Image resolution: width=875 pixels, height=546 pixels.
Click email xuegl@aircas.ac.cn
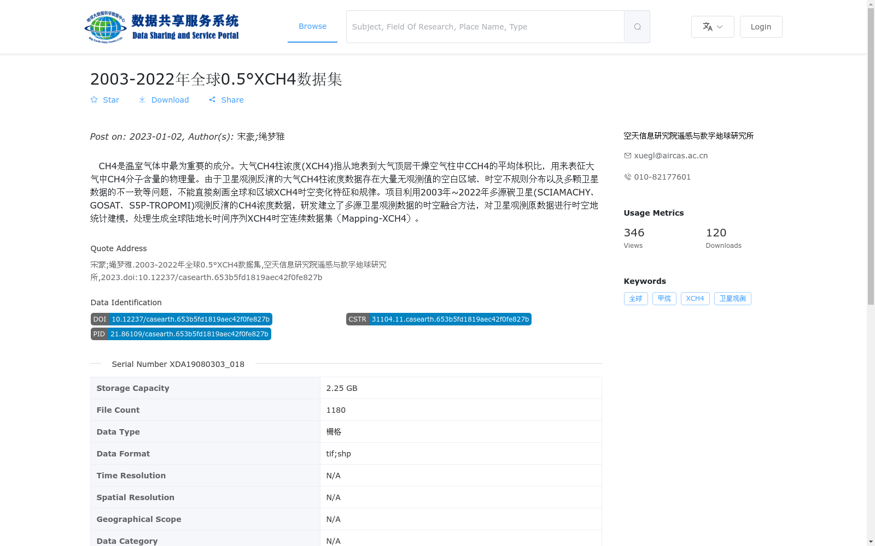pos(671,156)
